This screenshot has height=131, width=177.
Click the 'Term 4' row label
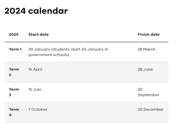(14, 112)
